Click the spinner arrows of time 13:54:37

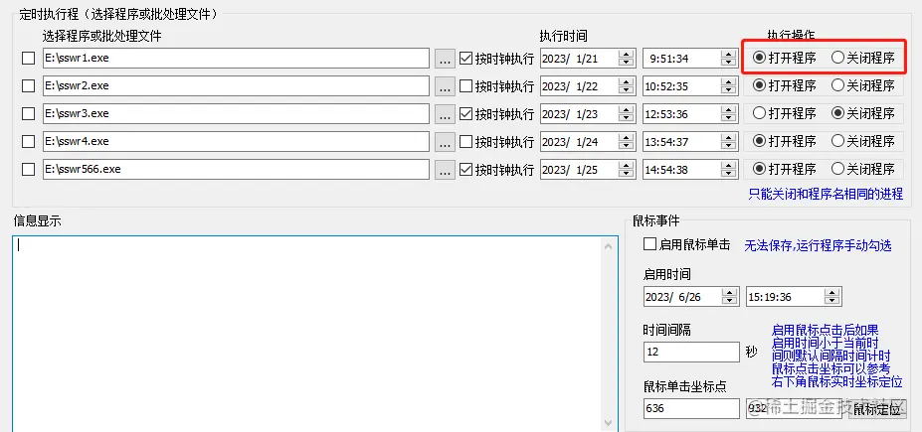point(729,141)
